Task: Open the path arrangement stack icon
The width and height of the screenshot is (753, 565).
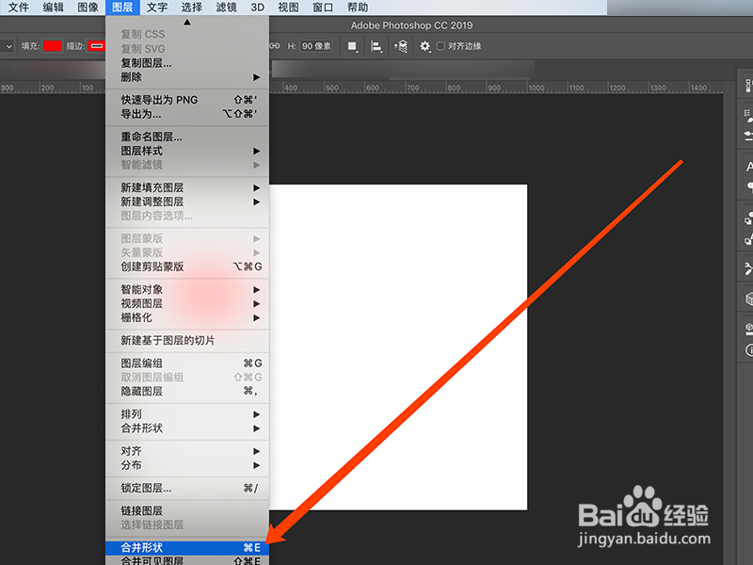Action: tap(401, 46)
